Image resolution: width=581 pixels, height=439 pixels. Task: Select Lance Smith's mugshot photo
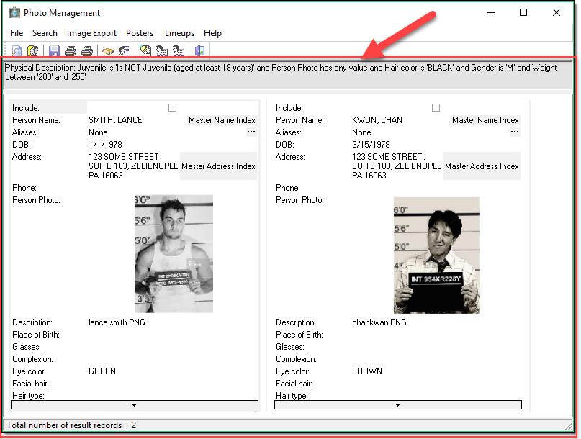174,253
